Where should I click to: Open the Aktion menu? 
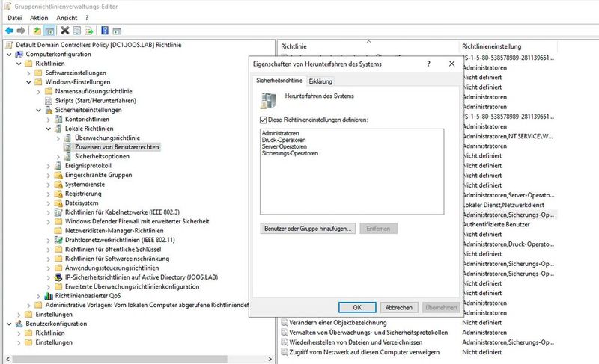39,18
